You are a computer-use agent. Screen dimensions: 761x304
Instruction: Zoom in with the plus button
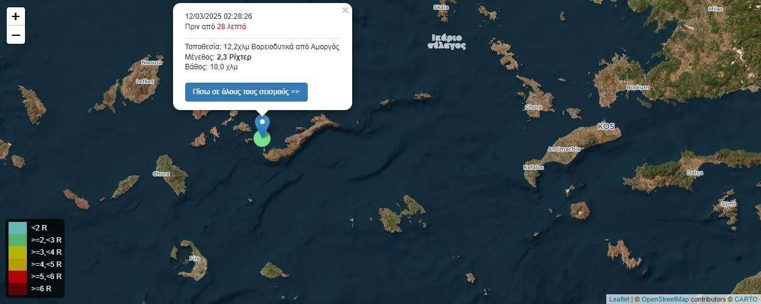(16, 16)
